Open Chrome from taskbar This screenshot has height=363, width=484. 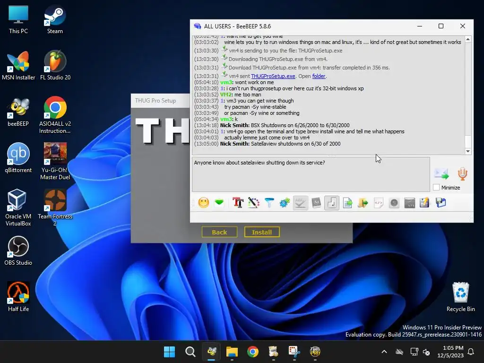click(253, 352)
